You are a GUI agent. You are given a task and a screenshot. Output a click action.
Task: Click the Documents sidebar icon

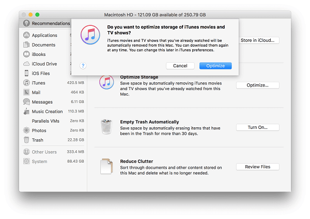pyautogui.click(x=26, y=45)
